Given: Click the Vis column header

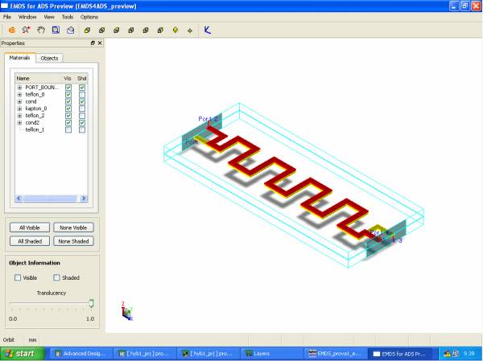Looking at the screenshot, I should pyautogui.click(x=68, y=79).
